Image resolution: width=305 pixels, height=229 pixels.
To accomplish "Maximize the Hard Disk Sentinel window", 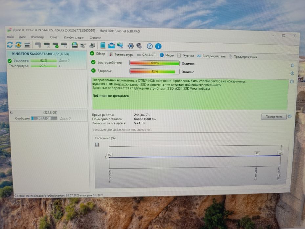I will click(x=284, y=36).
